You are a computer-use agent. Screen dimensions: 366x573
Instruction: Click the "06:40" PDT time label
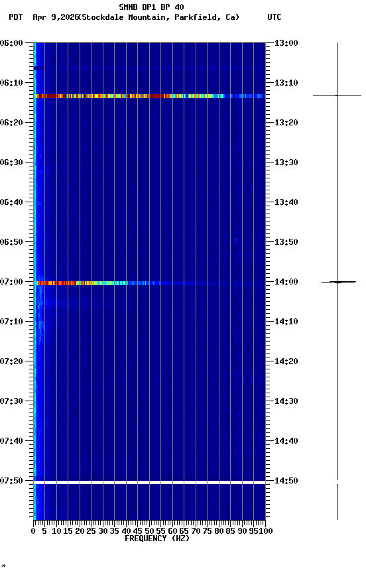[x=11, y=202]
